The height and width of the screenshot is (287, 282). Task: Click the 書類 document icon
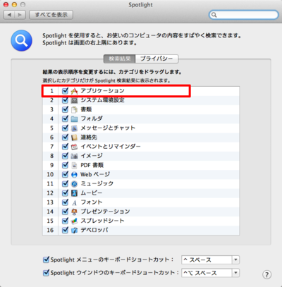click(74, 109)
